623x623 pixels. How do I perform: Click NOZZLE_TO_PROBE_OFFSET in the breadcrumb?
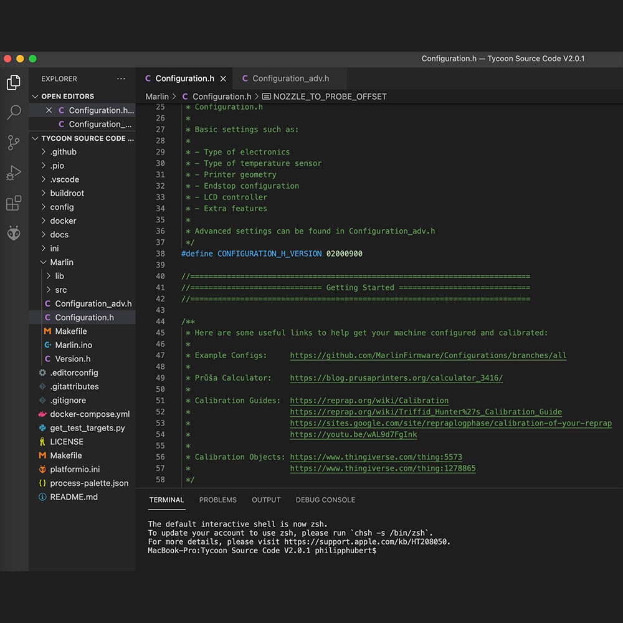[330, 97]
